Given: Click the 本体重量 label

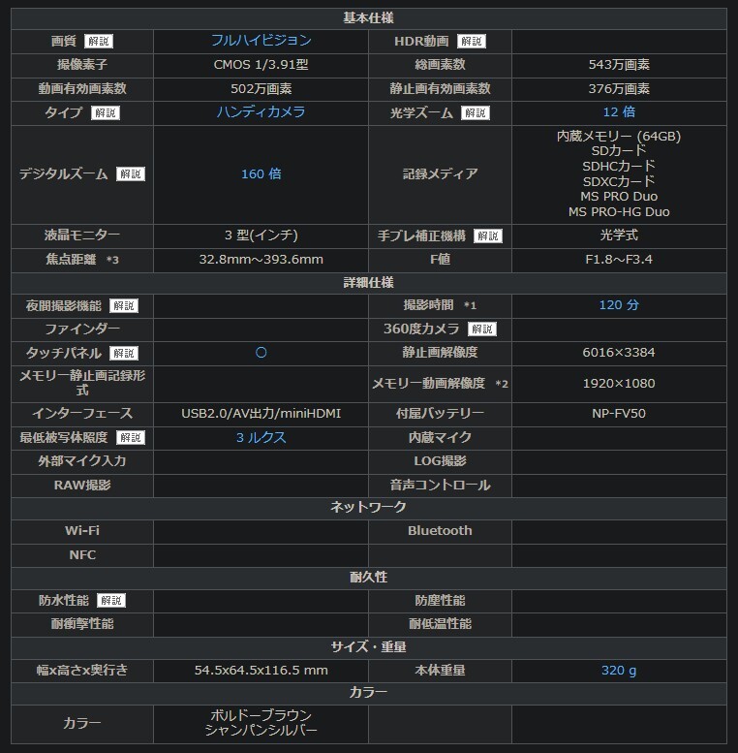Looking at the screenshot, I should pyautogui.click(x=440, y=671).
